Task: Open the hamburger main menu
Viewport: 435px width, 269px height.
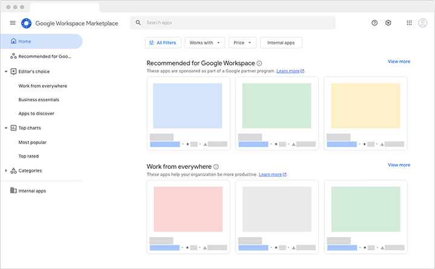Action: (x=13, y=23)
